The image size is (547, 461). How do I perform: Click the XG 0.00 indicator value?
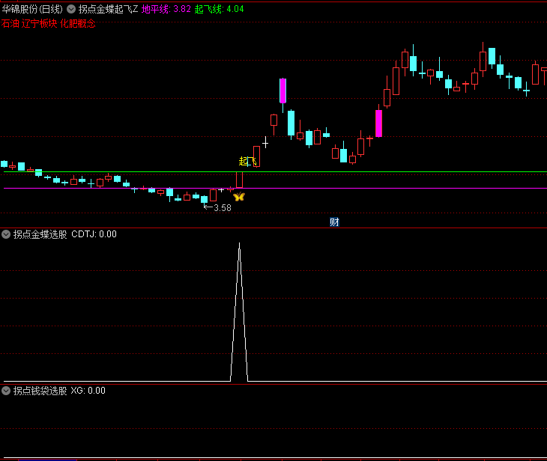tap(88, 391)
